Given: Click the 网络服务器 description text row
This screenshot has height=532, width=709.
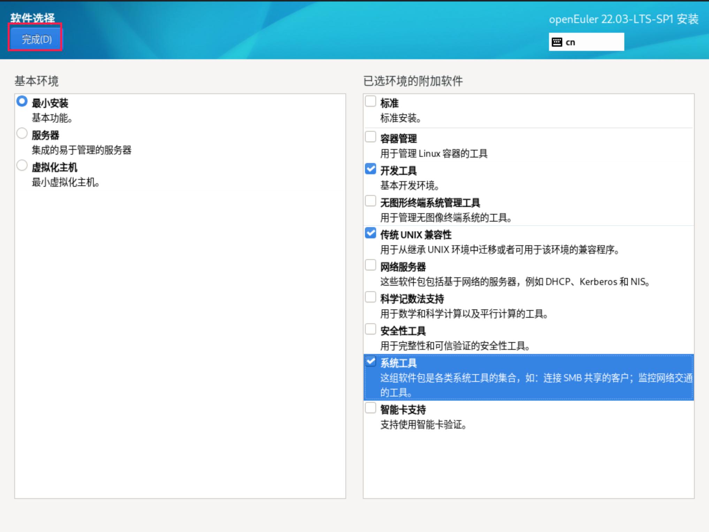Looking at the screenshot, I should coord(514,282).
